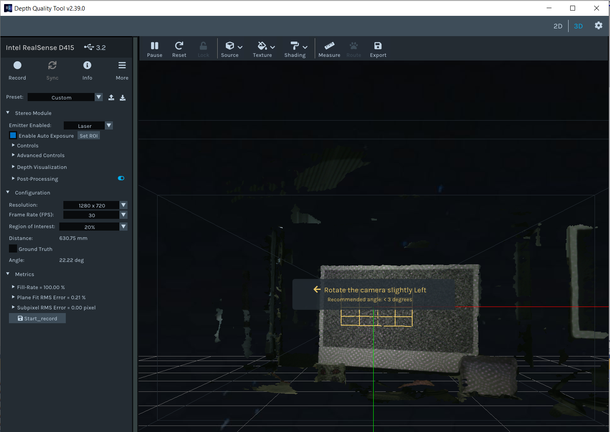Viewport: 610px width, 432px height.
Task: Enable the Ground Truth checkbox
Action: coord(13,249)
